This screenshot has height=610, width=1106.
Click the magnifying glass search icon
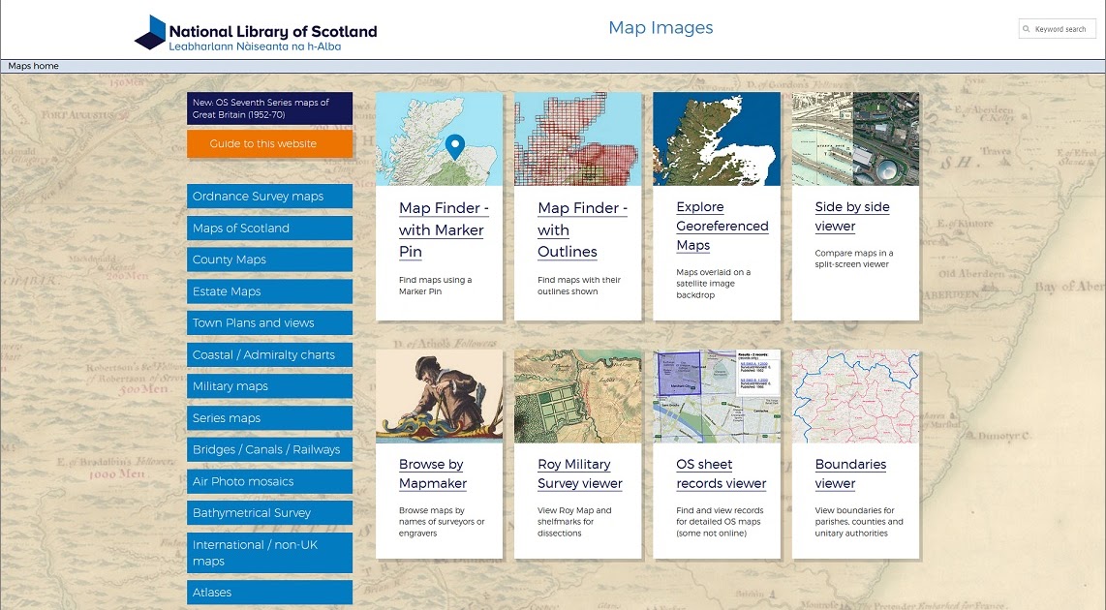[x=1029, y=28]
